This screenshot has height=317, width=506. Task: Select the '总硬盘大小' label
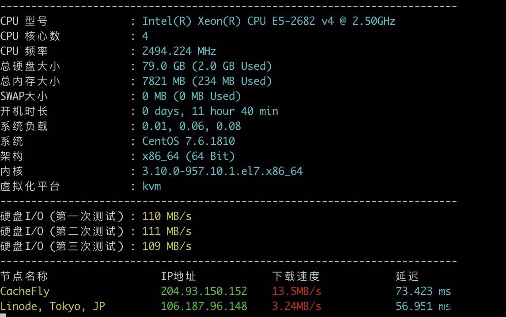coord(30,66)
